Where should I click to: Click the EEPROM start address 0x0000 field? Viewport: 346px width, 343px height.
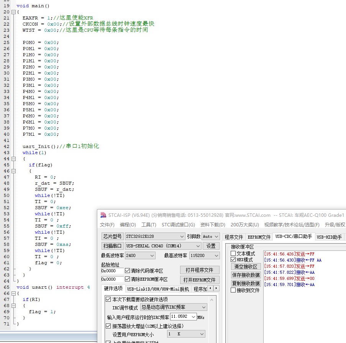[x=112, y=279]
